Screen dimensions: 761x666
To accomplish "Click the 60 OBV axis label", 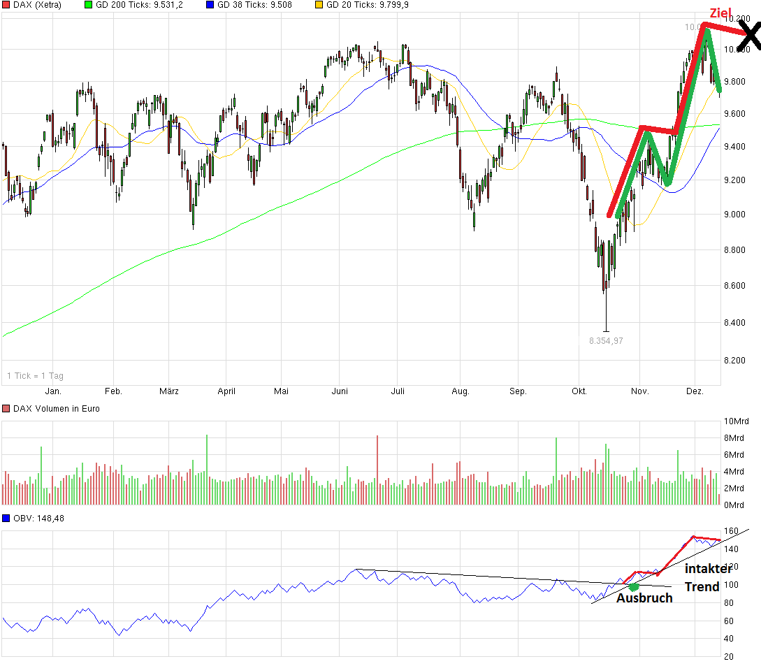I will click(728, 621).
